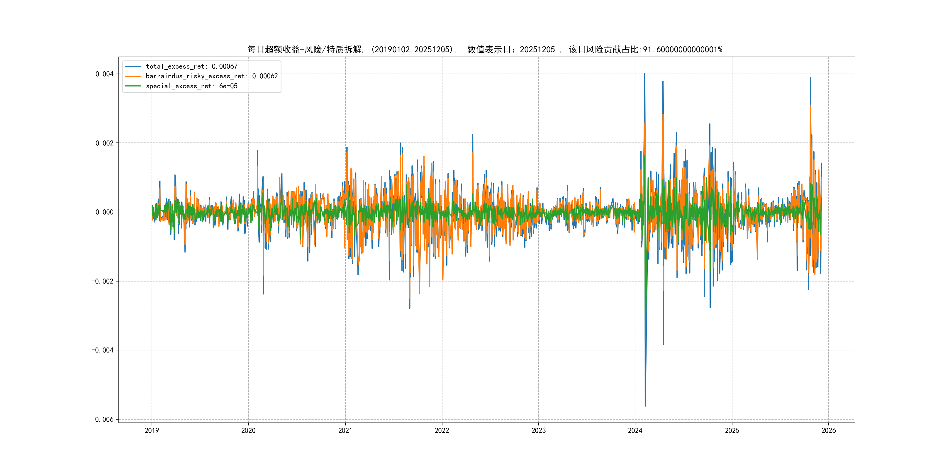The image size is (950, 475).
Task: Click the 0.000 y-axis tick label
Action: click(x=104, y=212)
